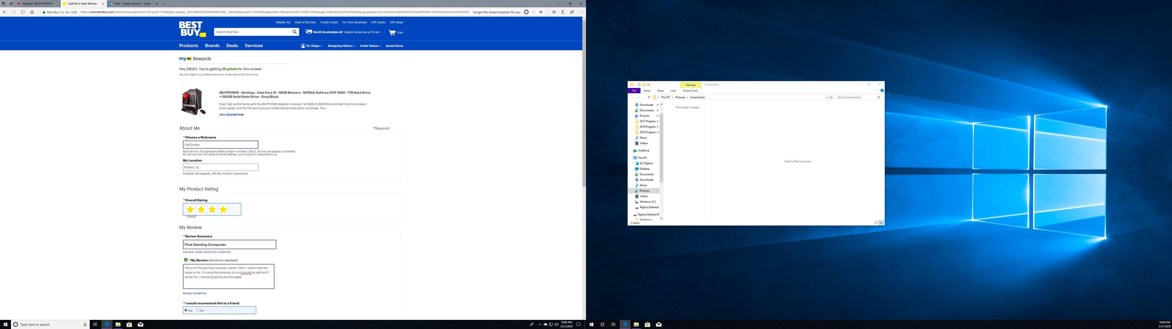Image resolution: width=1172 pixels, height=329 pixels.
Task: Expand the Order Status dropdown
Action: pos(370,46)
